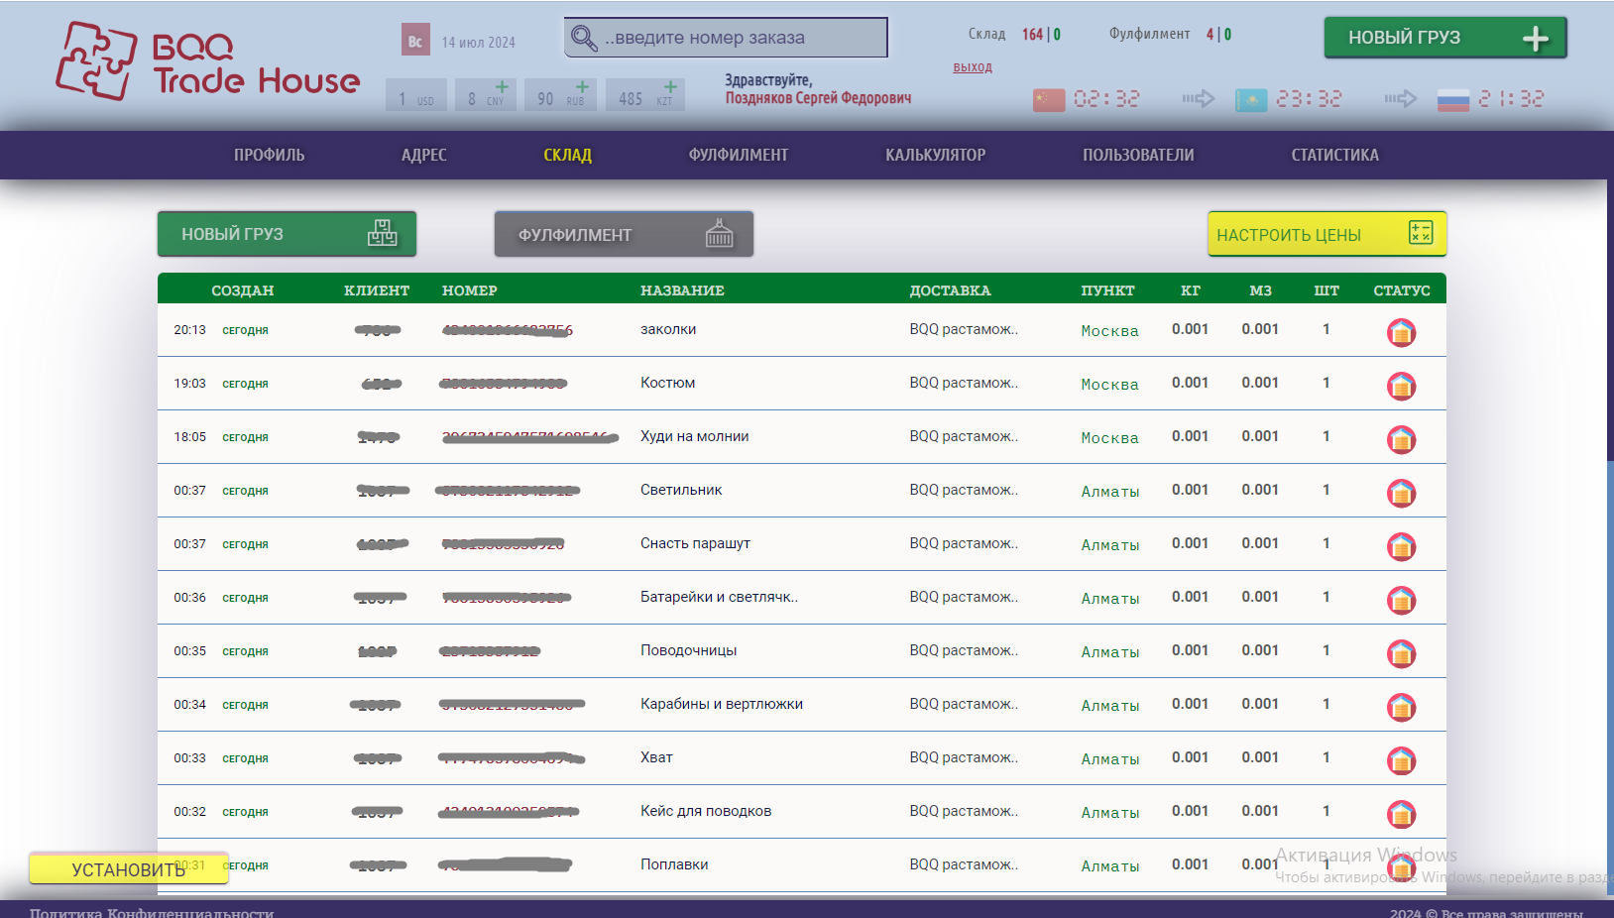Open status icon for Худи на молнии
The image size is (1614, 918).
coord(1401,439)
